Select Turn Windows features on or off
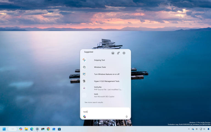The image size is (211, 132). [105, 74]
